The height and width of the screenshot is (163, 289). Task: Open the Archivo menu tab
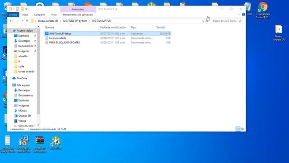tap(13, 14)
